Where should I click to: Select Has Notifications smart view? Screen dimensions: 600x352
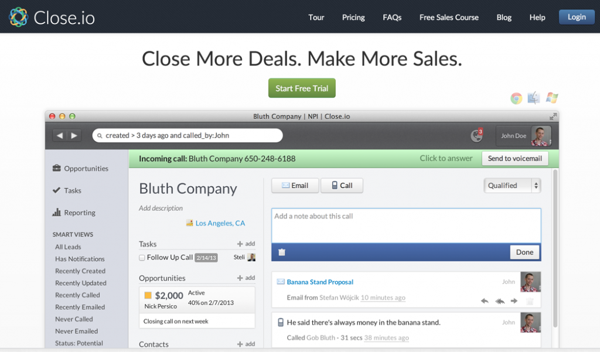pos(80,259)
